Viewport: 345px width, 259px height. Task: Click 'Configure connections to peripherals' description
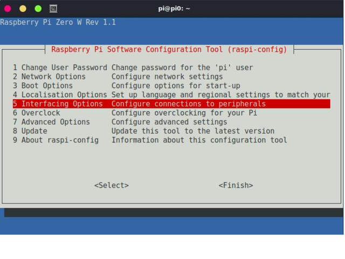coord(189,104)
